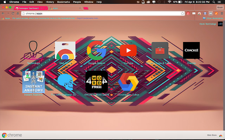Open the Apps bookmarks bar shortcut
Viewport: 225px width, 140px height.
6,18
